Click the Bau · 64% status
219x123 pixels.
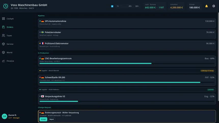[210, 58]
